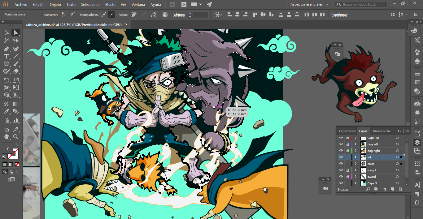Select the Column Graph tool
The image size is (423, 219).
16,120
